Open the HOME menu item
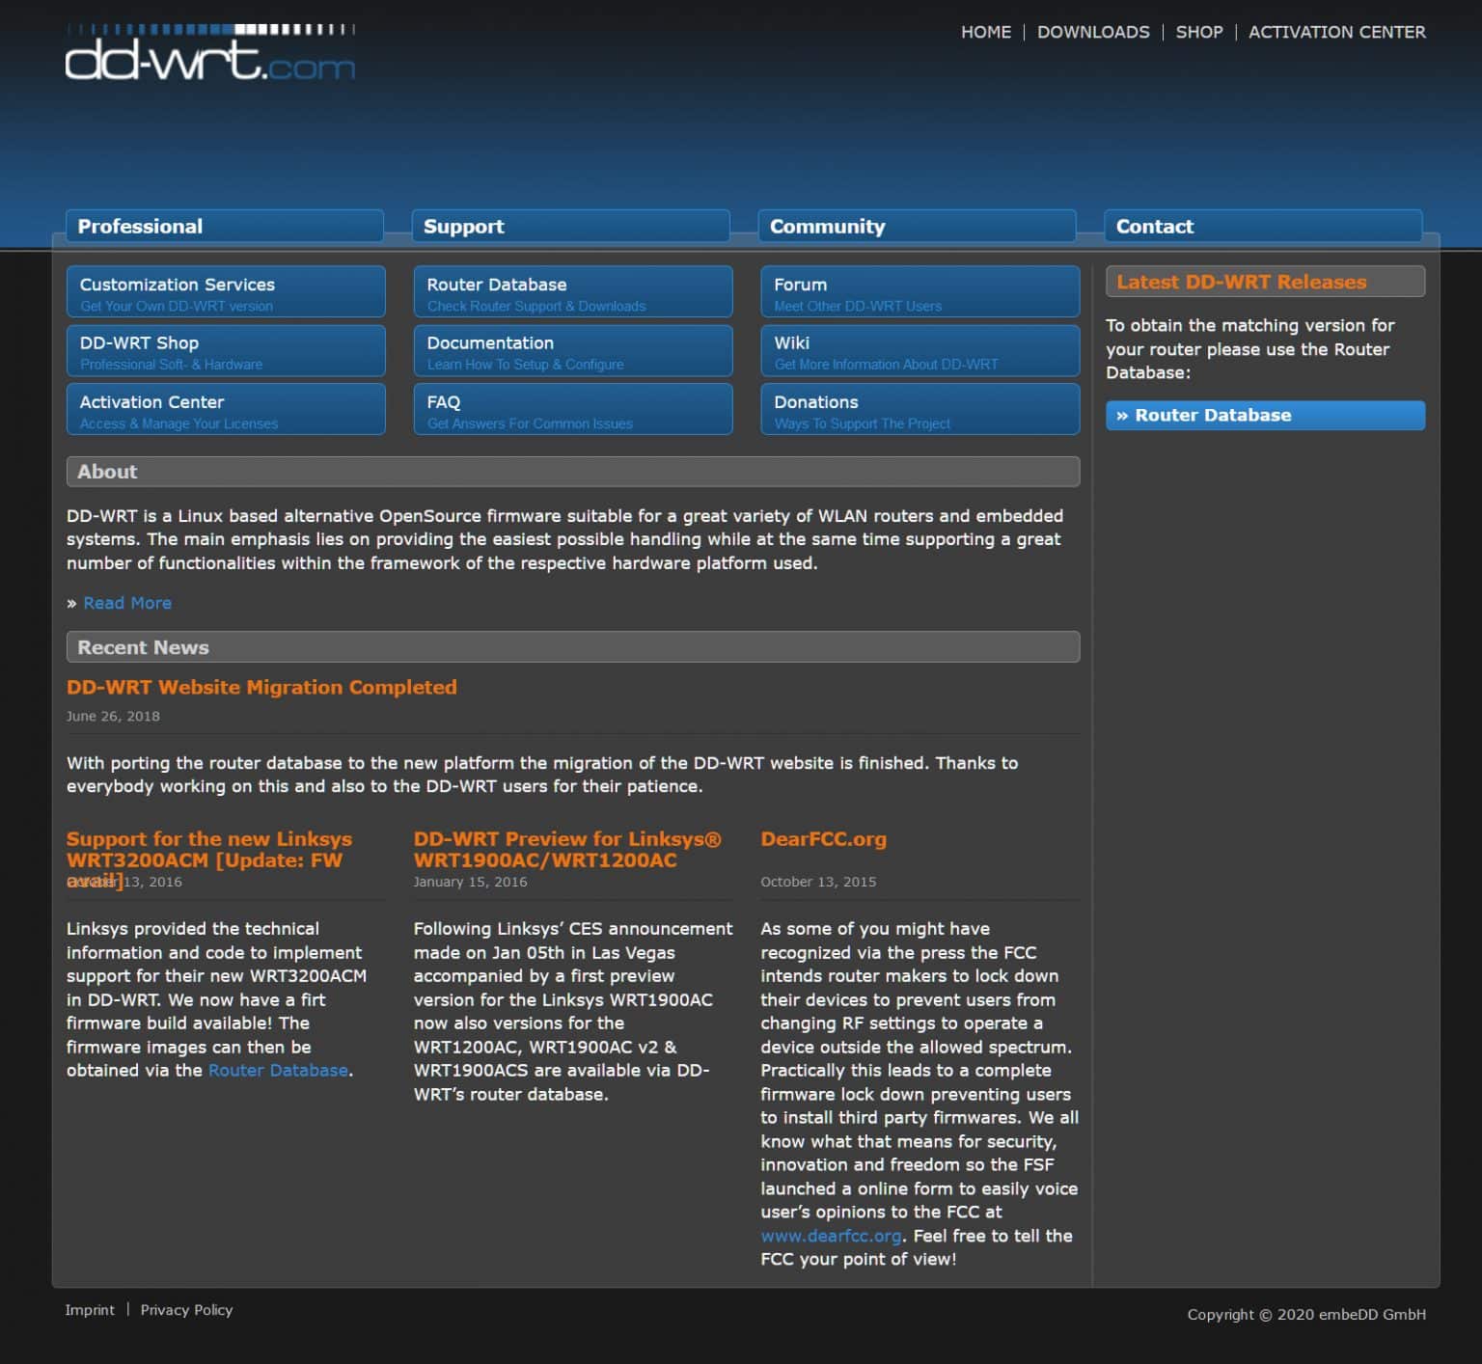The height and width of the screenshot is (1364, 1482). [x=985, y=32]
